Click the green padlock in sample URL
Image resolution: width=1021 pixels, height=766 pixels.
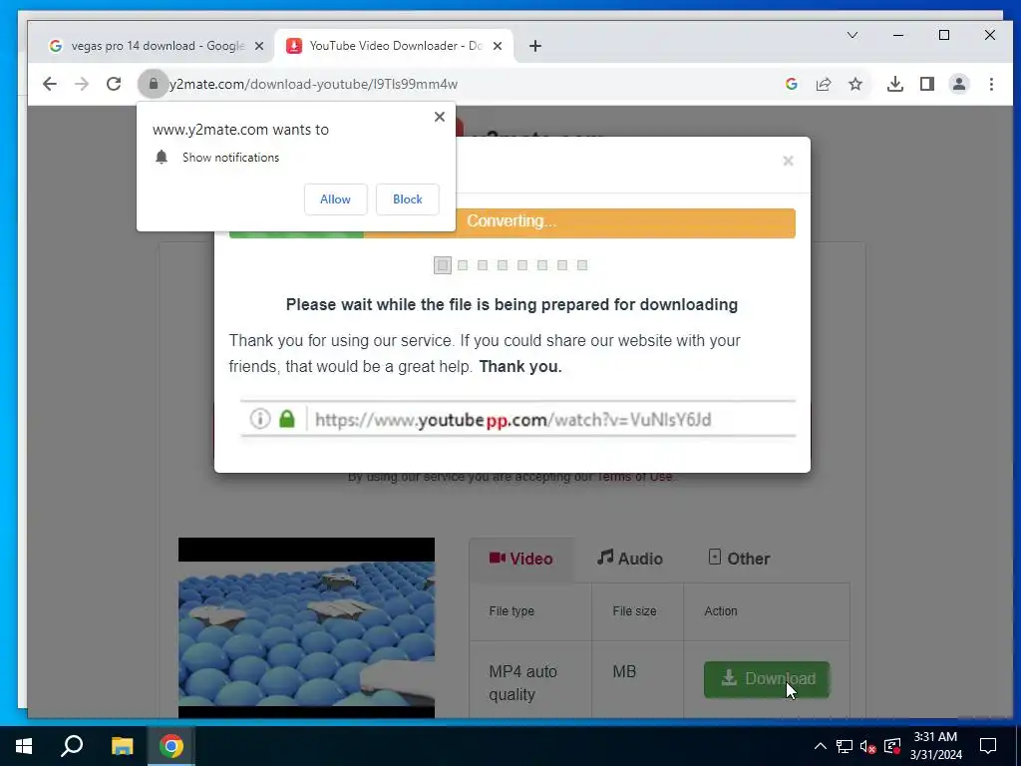pos(287,418)
